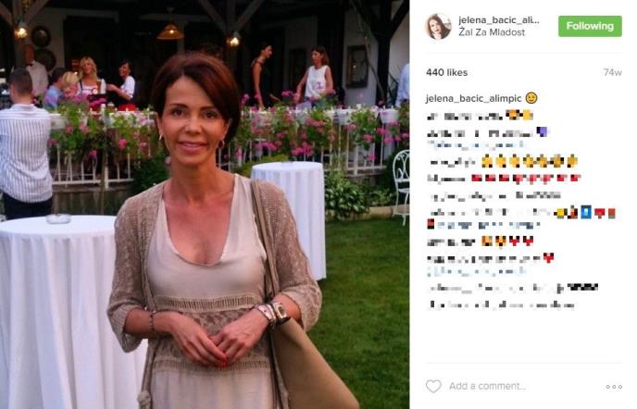
Task: Click the main photo of the woman
Action: point(205,204)
